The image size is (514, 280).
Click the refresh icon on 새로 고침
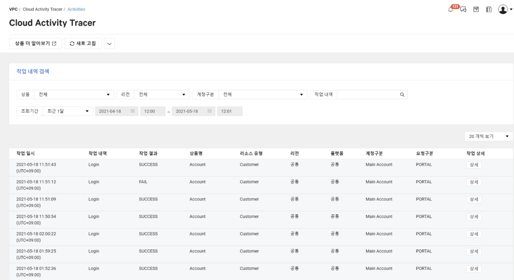point(72,44)
